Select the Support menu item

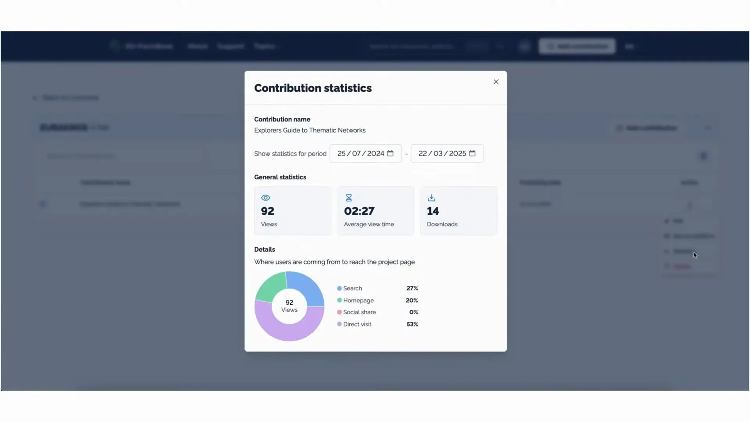230,46
